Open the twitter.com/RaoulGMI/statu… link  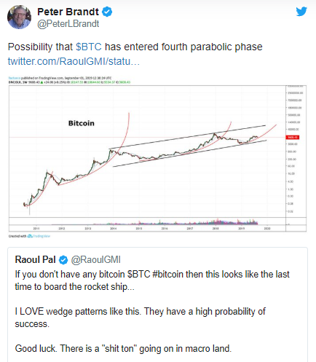74,61
